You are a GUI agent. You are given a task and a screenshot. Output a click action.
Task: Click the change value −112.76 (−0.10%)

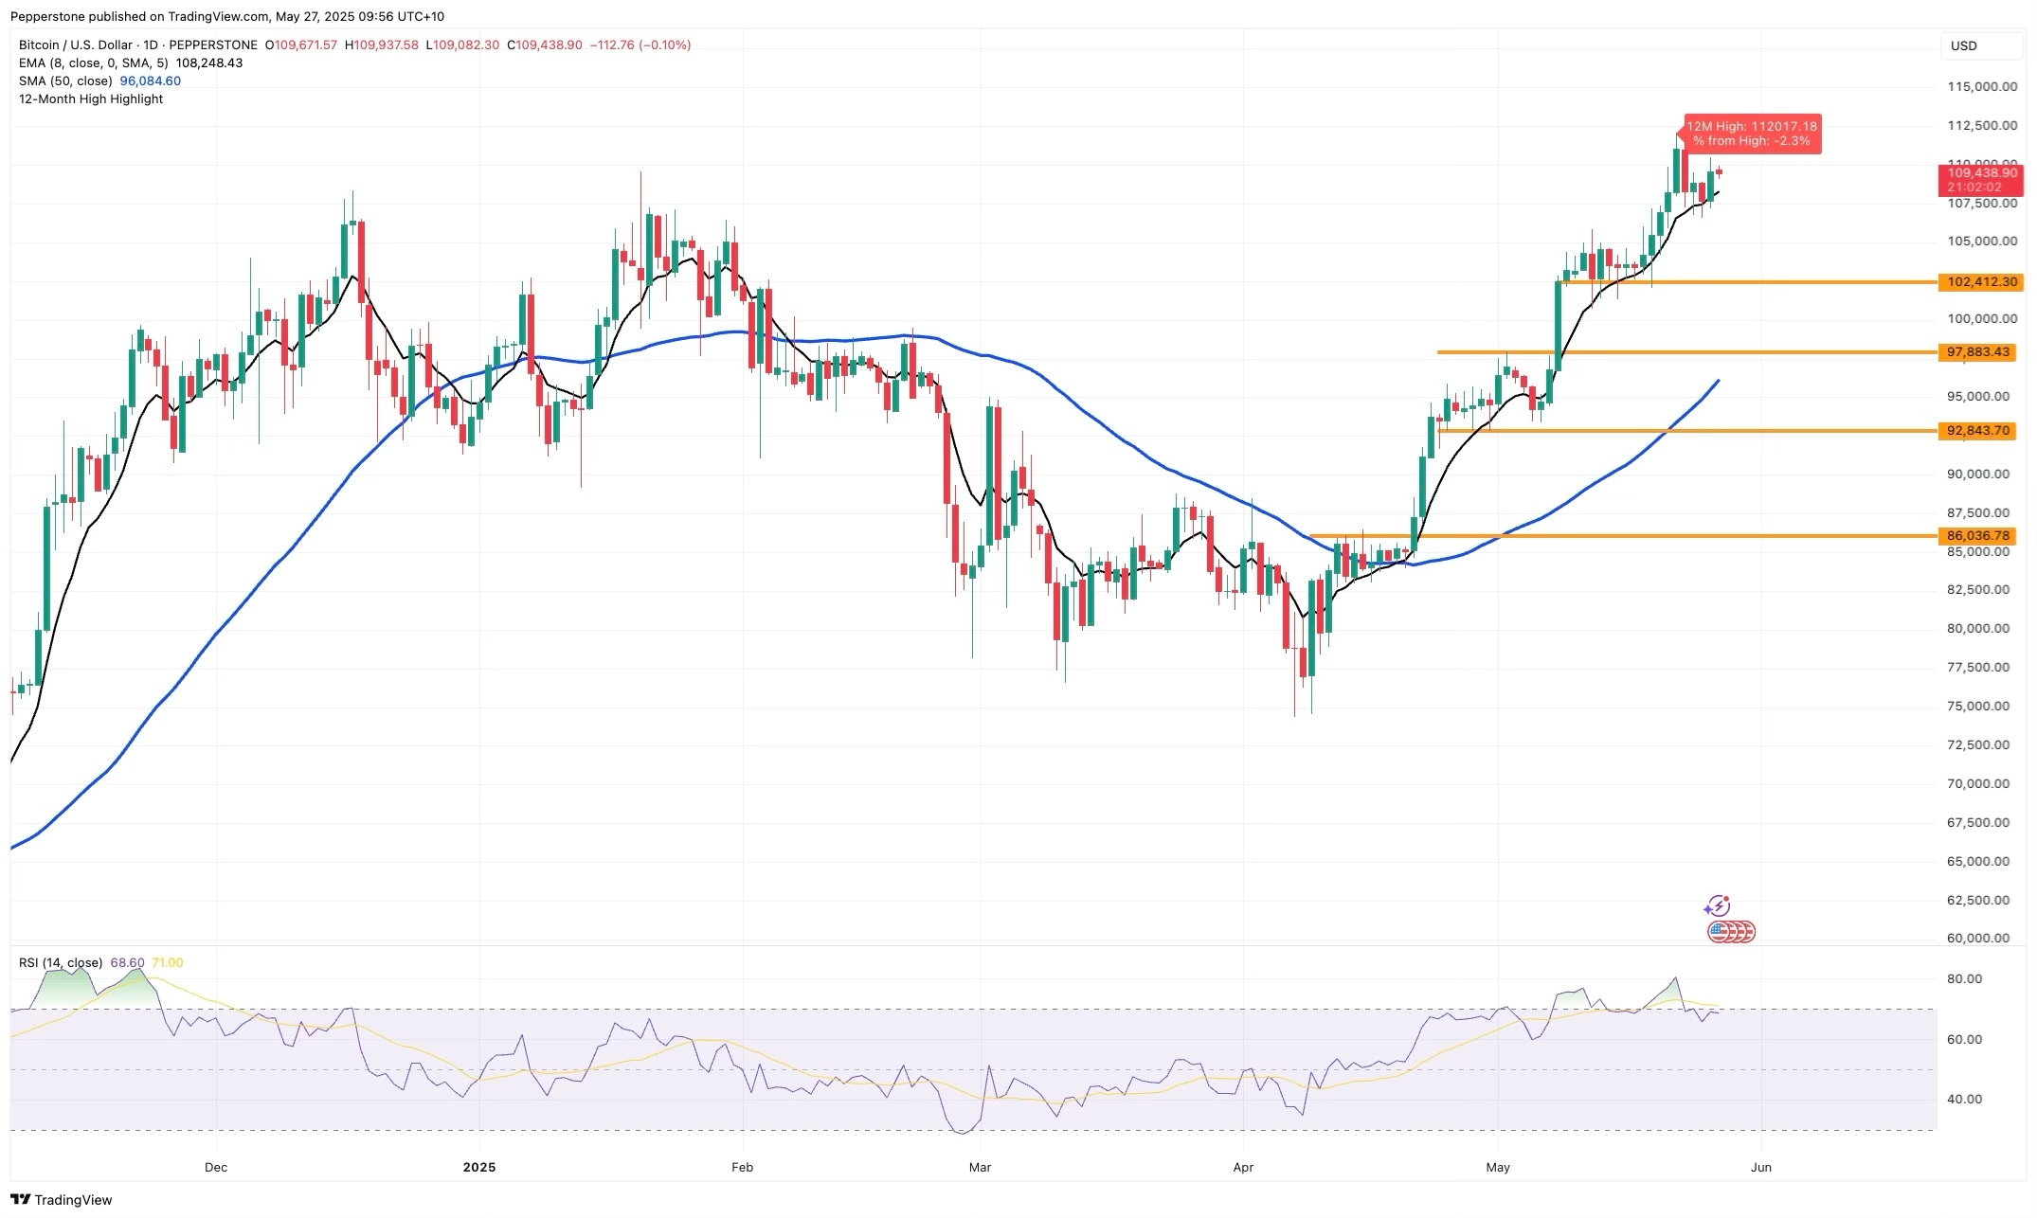(x=640, y=45)
